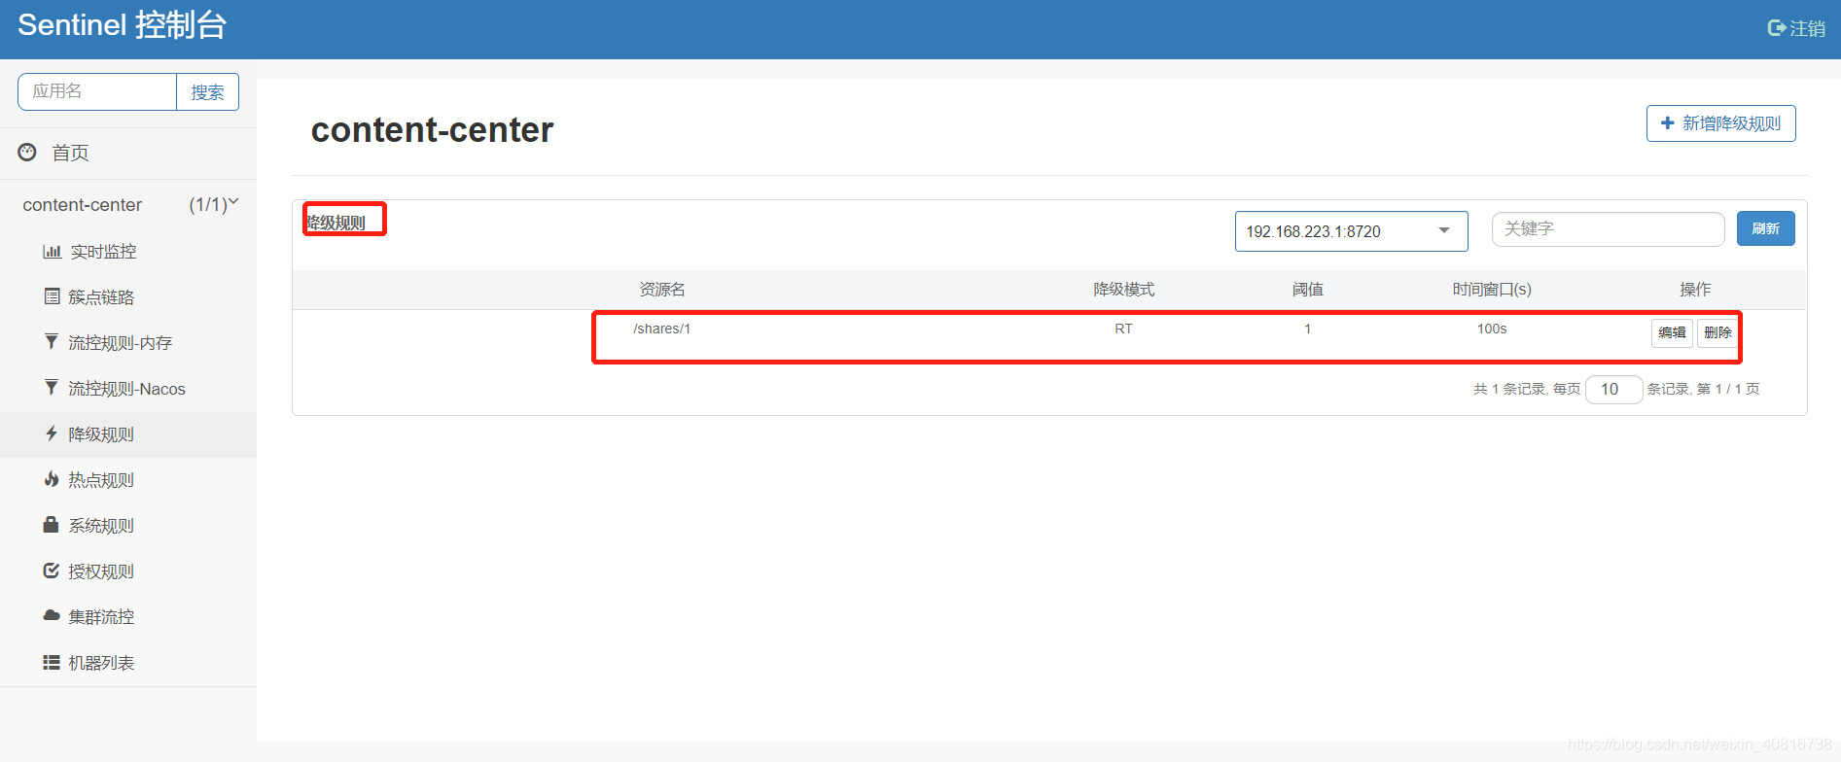Click the content-center app name in sidebar
This screenshot has height=762, width=1841.
tap(83, 204)
